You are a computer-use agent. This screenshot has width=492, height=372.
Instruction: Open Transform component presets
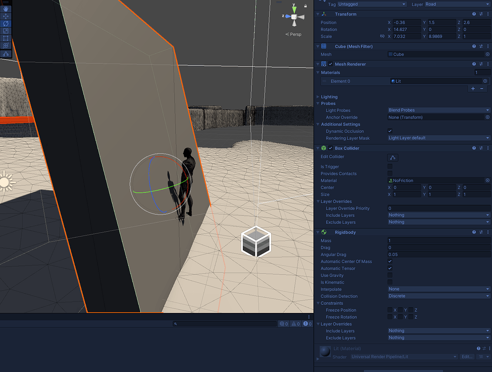(x=481, y=14)
